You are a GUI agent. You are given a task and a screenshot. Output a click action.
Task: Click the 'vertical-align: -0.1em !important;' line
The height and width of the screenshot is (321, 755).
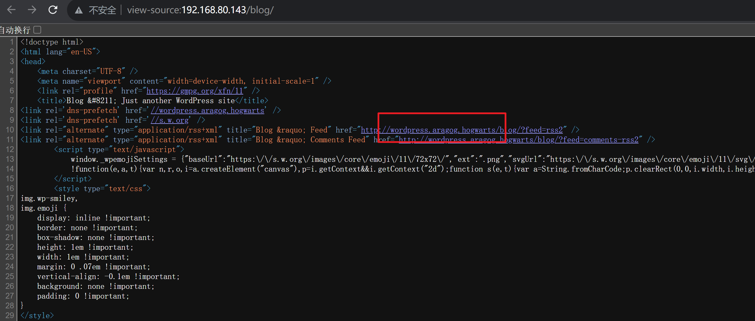(x=108, y=276)
